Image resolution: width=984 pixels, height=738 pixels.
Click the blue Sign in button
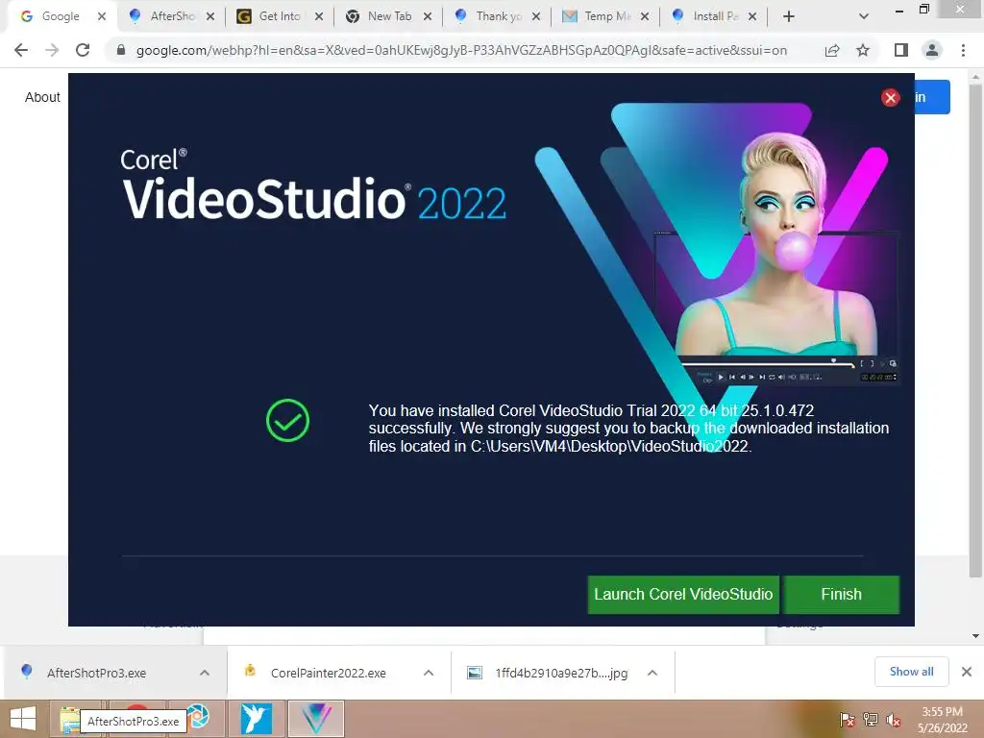(x=932, y=97)
